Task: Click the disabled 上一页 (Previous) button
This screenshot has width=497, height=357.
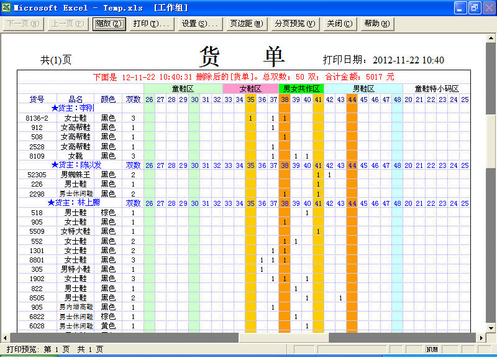Action: (x=68, y=24)
